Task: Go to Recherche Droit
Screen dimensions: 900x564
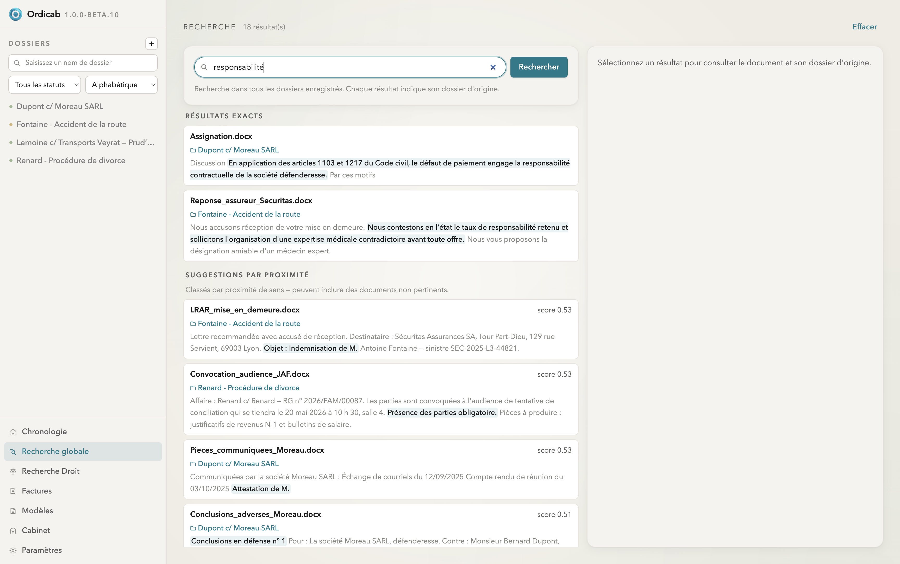Action: [83, 471]
